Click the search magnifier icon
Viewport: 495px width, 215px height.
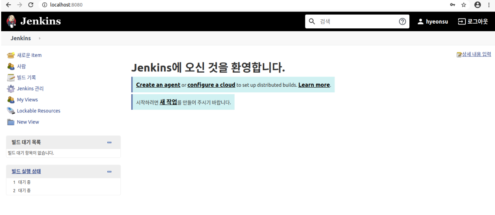click(x=312, y=21)
